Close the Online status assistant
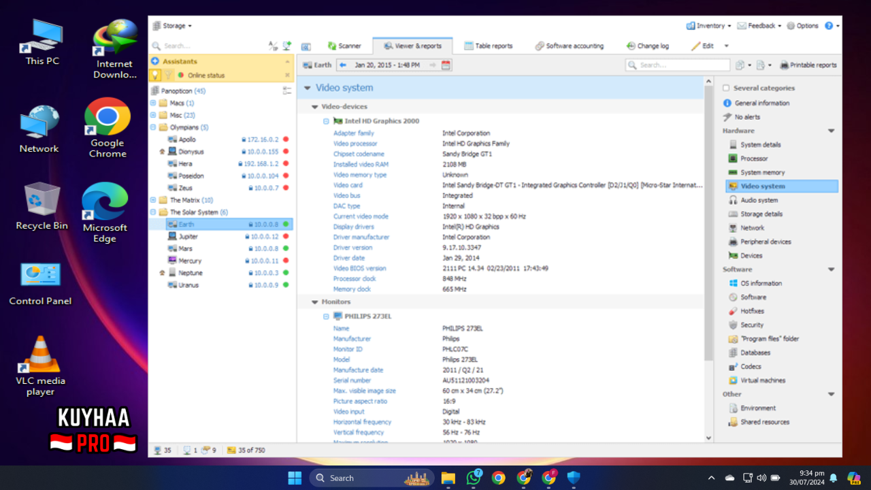The image size is (871, 490). coord(287,75)
